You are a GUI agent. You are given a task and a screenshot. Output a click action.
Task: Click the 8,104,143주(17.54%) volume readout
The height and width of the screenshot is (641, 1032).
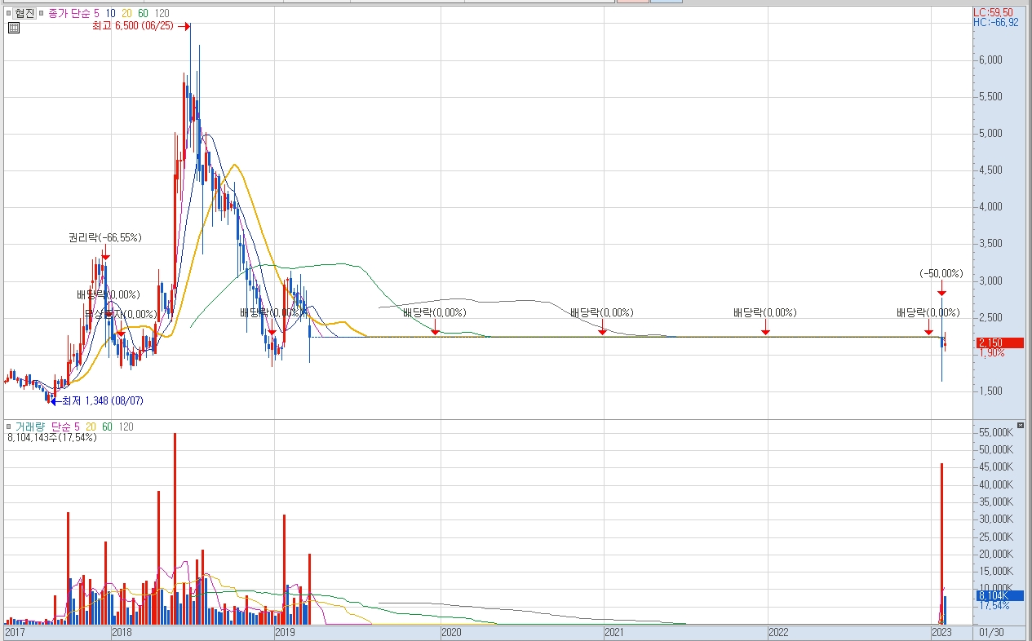52,437
